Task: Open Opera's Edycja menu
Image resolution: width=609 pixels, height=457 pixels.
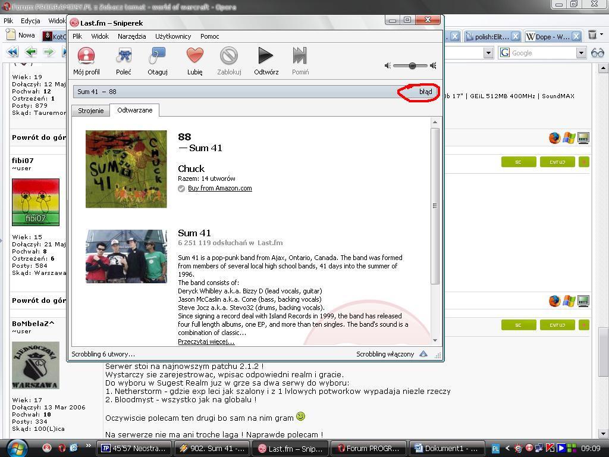Action: click(x=30, y=21)
